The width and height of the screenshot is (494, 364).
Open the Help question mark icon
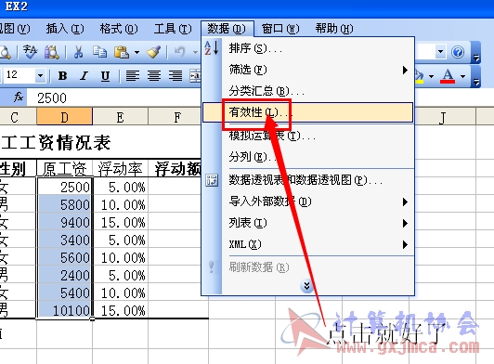click(458, 52)
